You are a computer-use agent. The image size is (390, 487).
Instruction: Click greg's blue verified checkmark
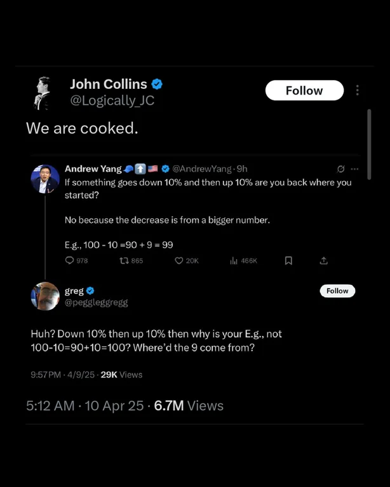click(x=90, y=291)
